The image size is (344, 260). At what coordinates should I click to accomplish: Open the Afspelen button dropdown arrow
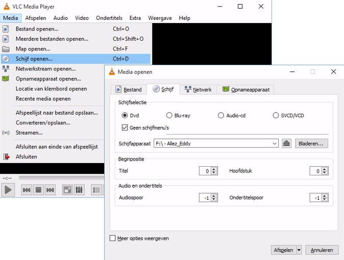tap(299, 250)
